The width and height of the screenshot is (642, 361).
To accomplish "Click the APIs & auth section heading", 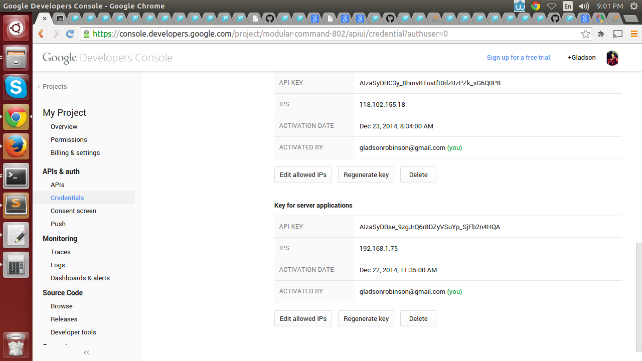I will [x=61, y=171].
